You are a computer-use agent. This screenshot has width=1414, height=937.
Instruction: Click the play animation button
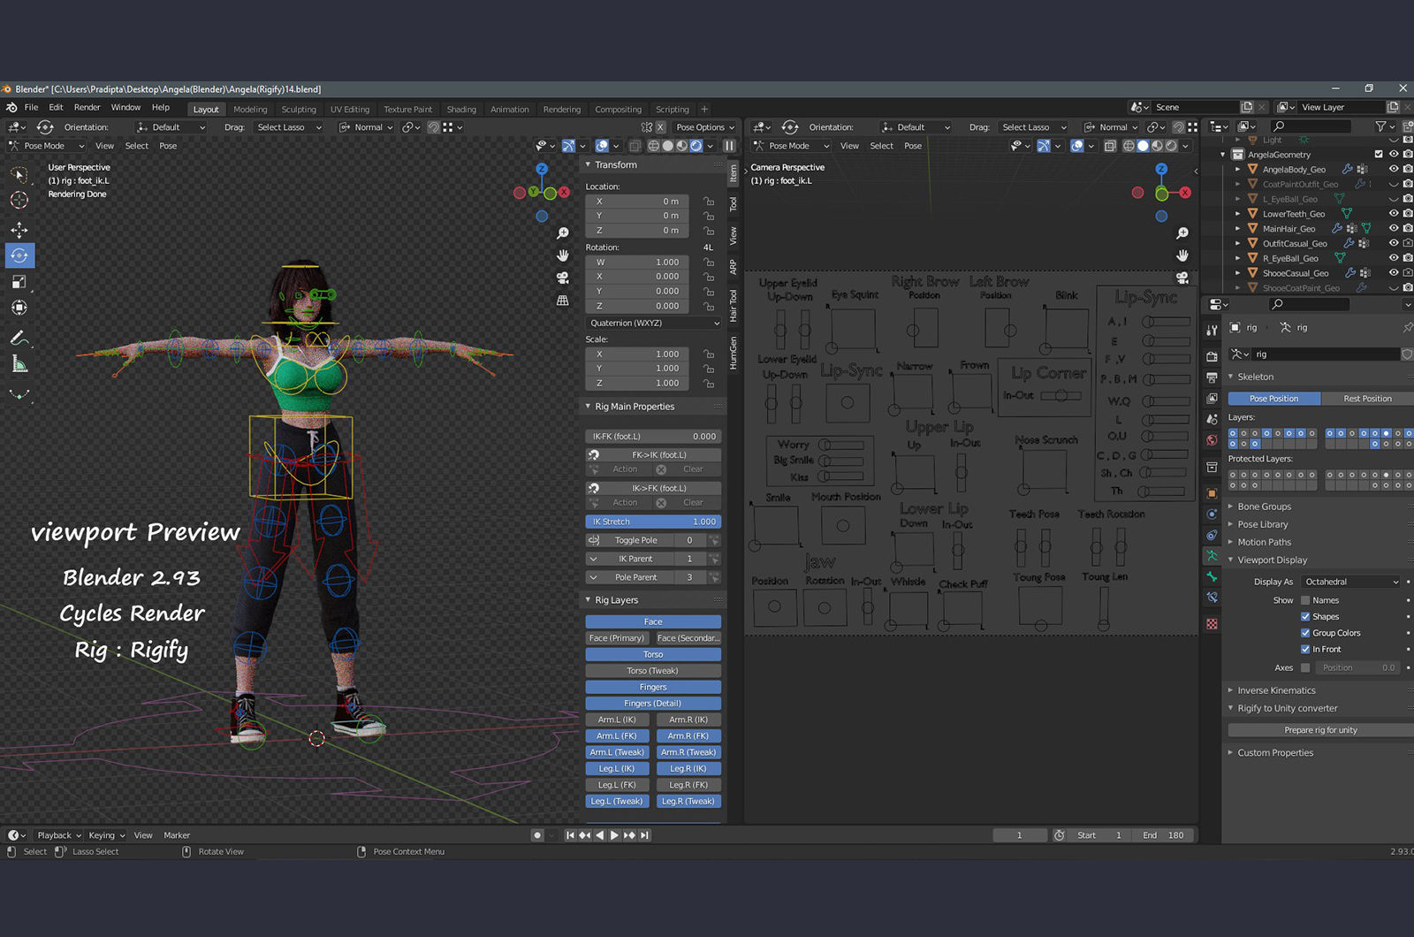614,835
